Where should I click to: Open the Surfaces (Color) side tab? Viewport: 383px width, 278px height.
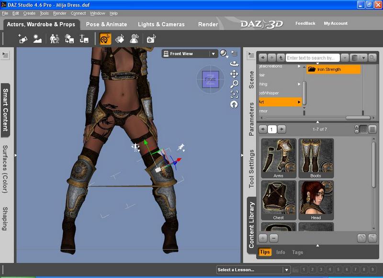click(5, 169)
